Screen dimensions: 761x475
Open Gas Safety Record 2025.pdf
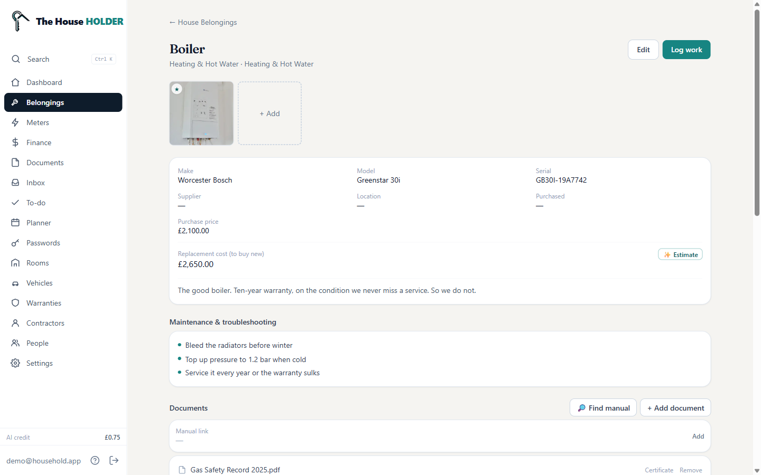pyautogui.click(x=235, y=470)
